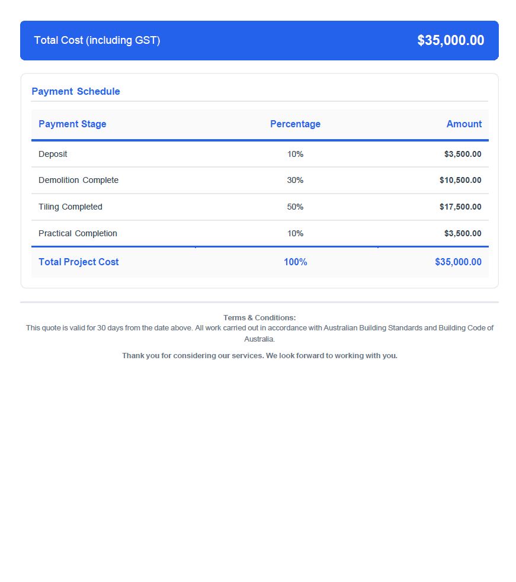516x582 pixels.
Task: Click the Deposit row's 10% value
Action: point(295,154)
